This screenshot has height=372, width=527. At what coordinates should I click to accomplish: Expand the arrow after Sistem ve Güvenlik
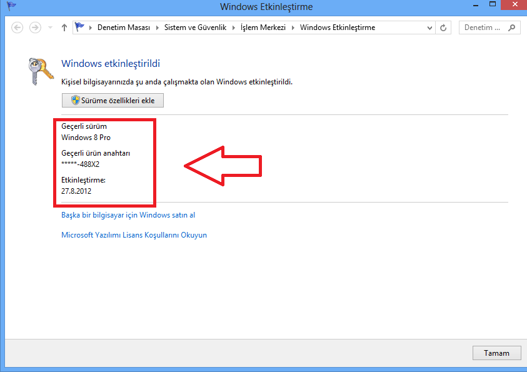pos(234,28)
